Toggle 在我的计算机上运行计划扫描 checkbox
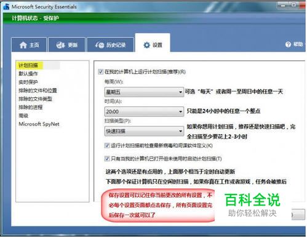Viewport: 307px width, 237px height. [x=100, y=71]
